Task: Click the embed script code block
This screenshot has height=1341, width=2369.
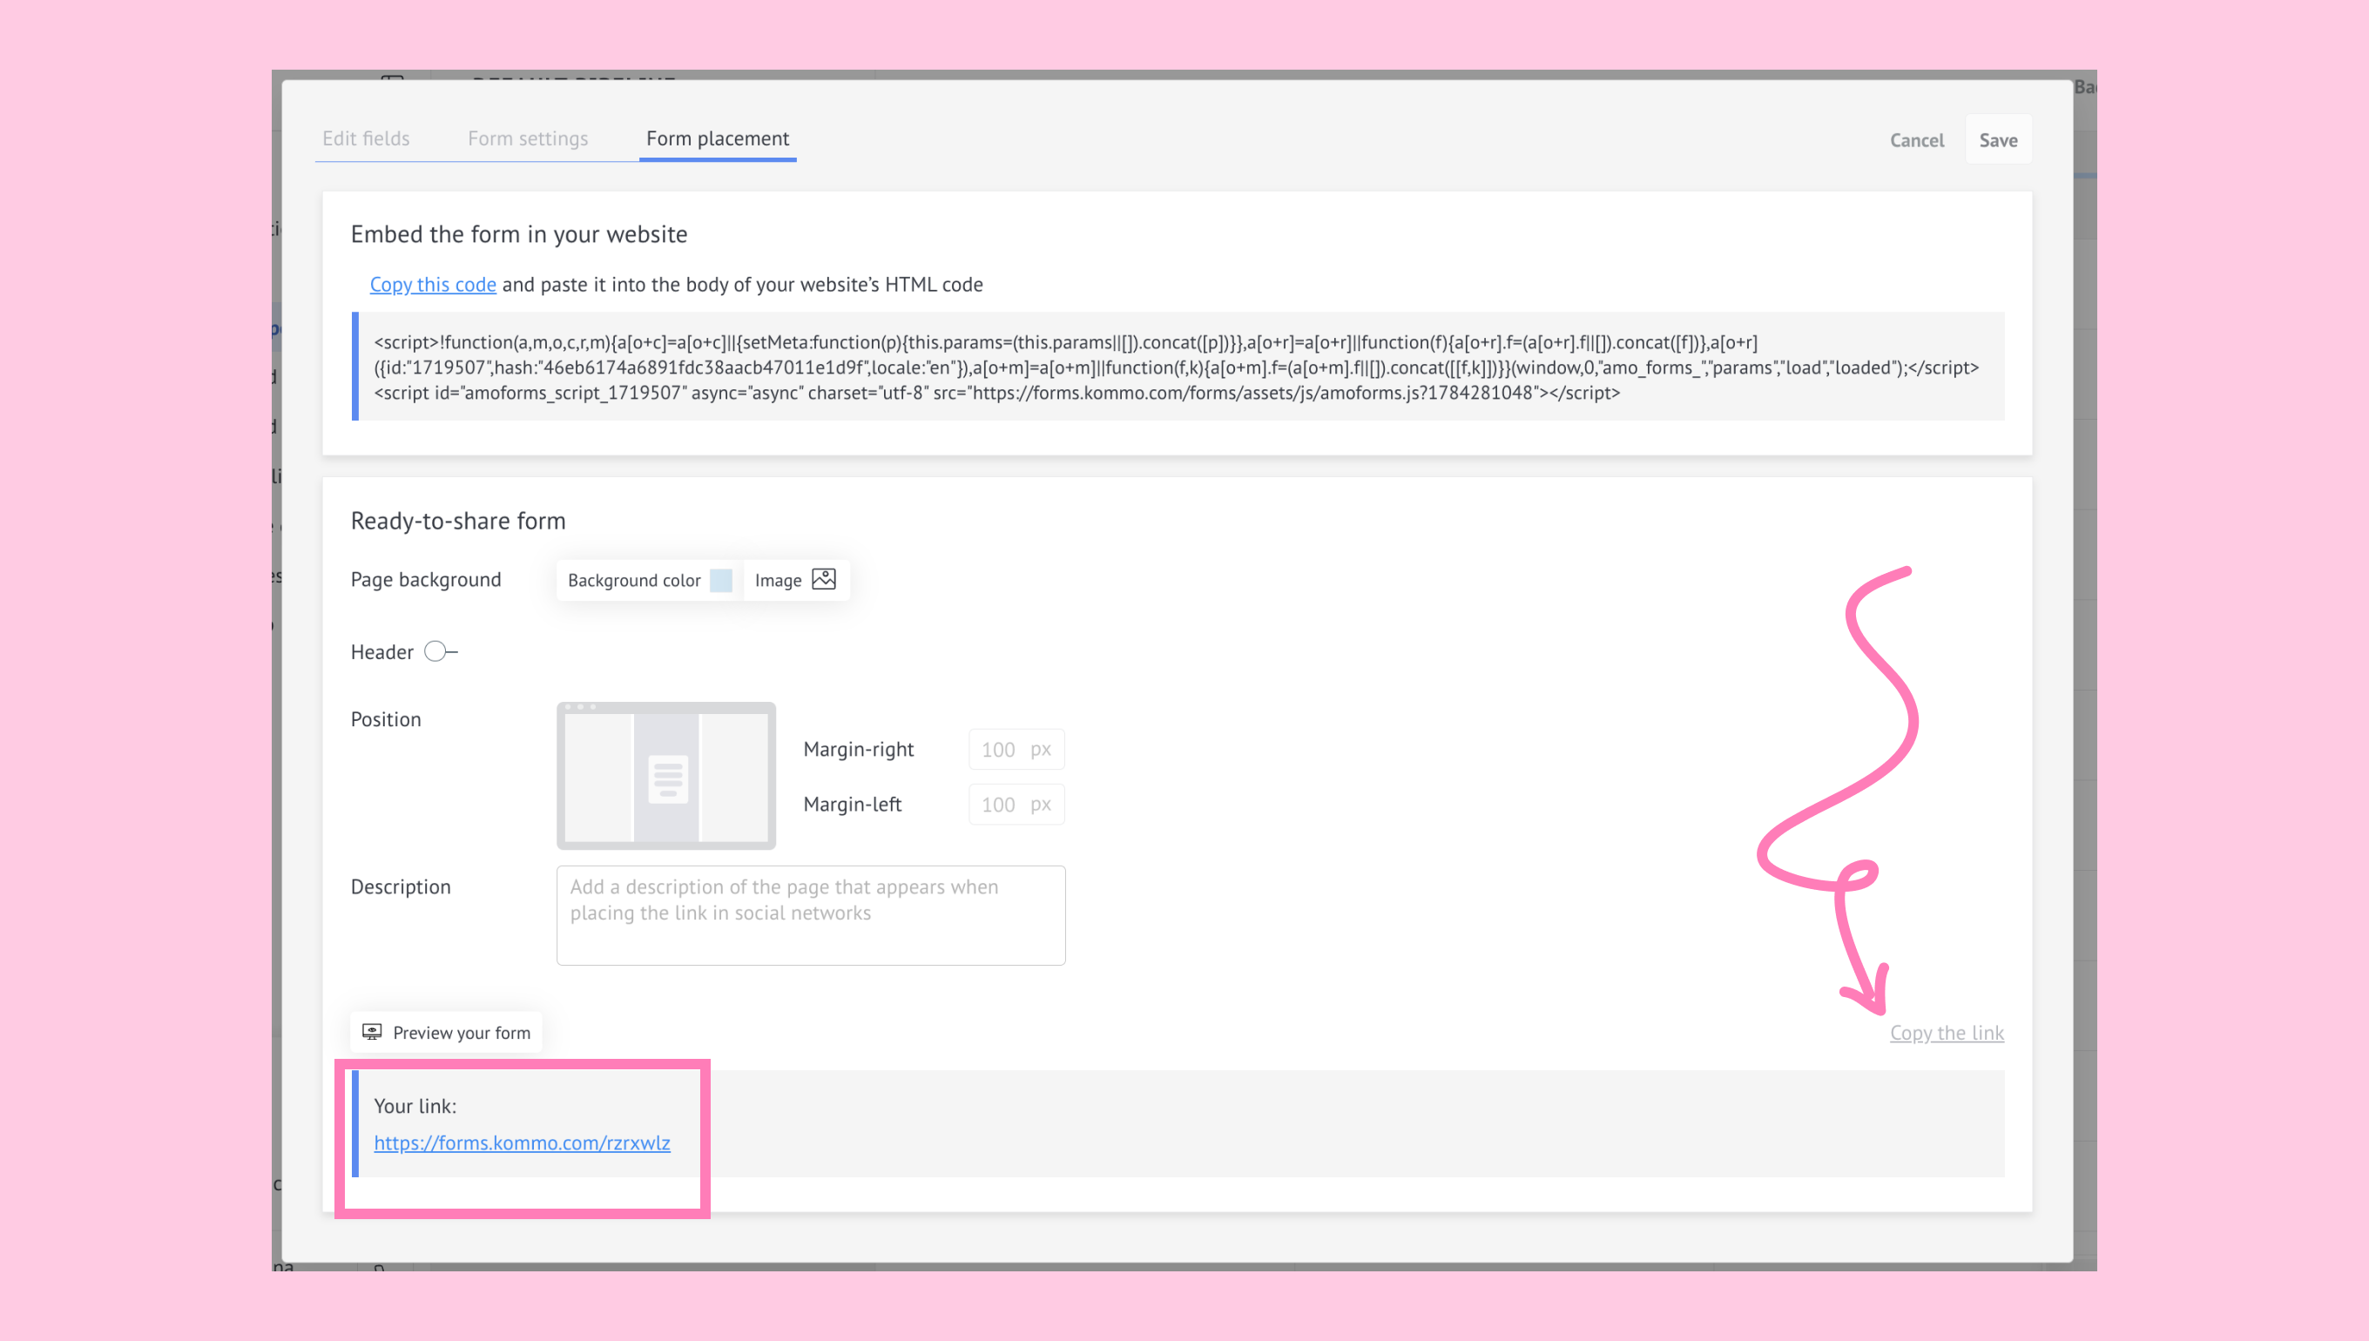Action: [x=1178, y=367]
